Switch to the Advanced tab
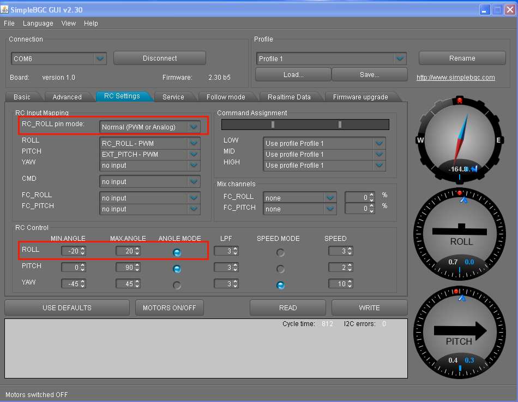 pos(67,97)
